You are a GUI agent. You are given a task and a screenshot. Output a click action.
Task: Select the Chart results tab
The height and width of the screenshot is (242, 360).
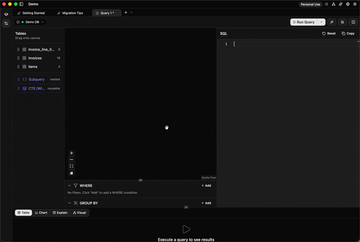pos(41,213)
